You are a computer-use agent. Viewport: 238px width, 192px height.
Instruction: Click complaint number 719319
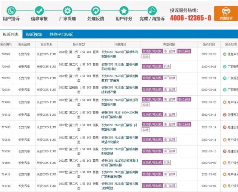6,115
